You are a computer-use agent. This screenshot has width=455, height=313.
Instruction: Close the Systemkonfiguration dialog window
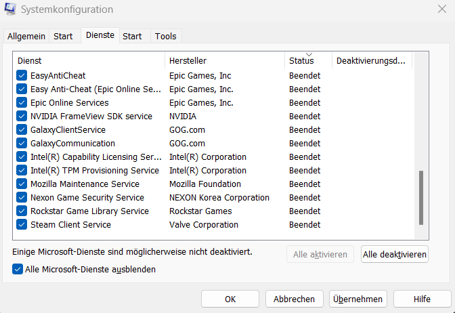441,9
